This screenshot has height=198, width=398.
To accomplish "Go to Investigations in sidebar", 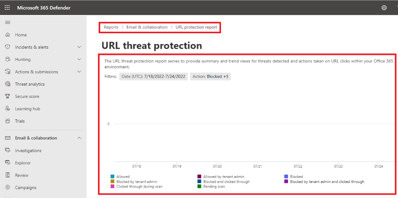I will coord(28,151).
